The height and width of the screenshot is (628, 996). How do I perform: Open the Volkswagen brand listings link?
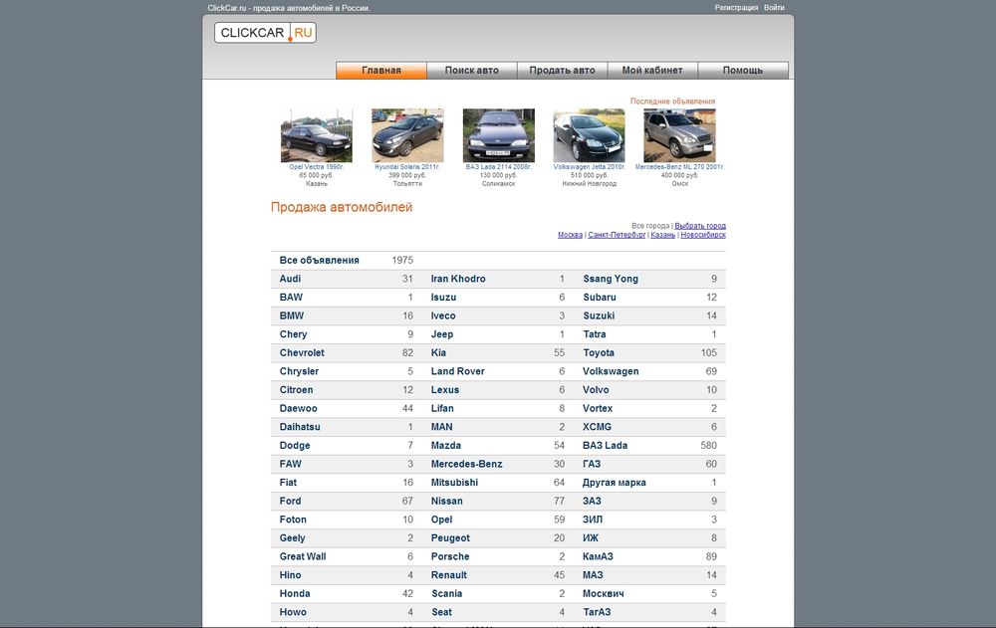pyautogui.click(x=612, y=371)
